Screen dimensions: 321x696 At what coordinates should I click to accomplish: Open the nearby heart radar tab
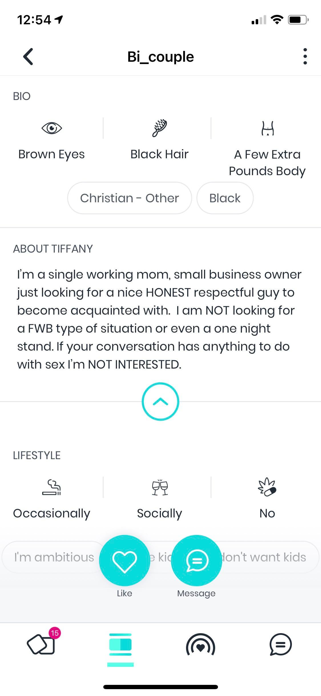200,645
